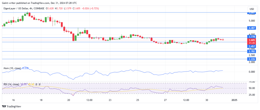260x110 pixels.
Task: Click the 25.00 RSI axis label
Action: click(251, 95)
